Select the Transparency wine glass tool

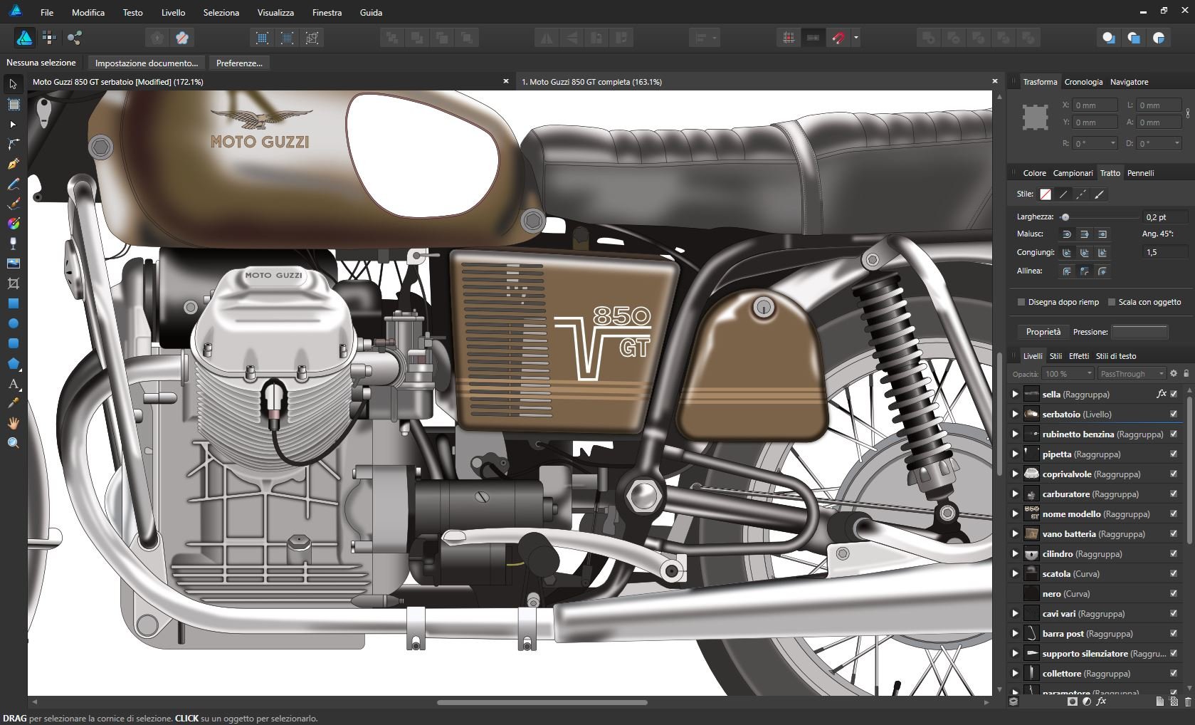coord(13,244)
